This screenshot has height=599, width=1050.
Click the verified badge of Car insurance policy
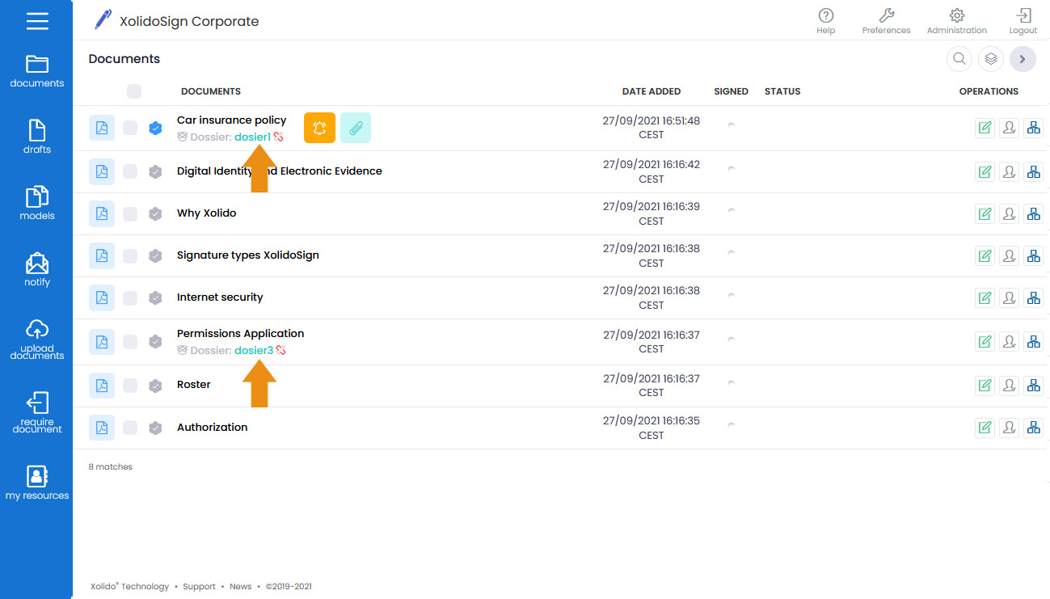click(156, 128)
